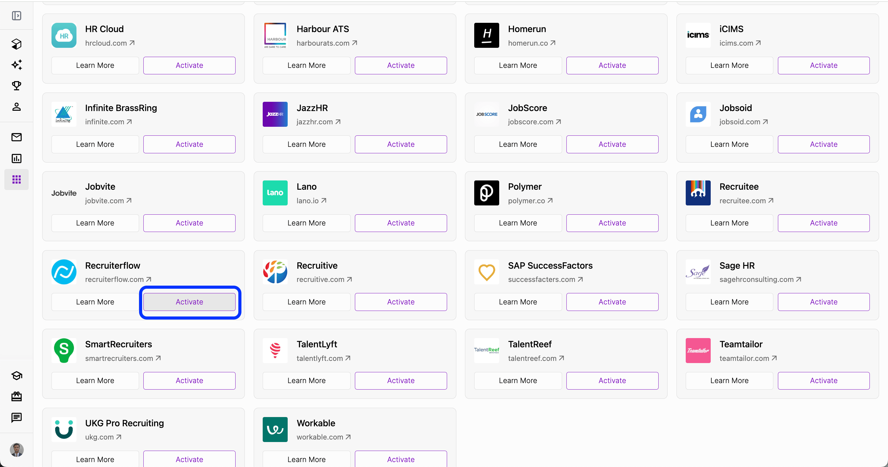Open the lano.io external link
Image resolution: width=888 pixels, height=467 pixels.
tap(311, 201)
